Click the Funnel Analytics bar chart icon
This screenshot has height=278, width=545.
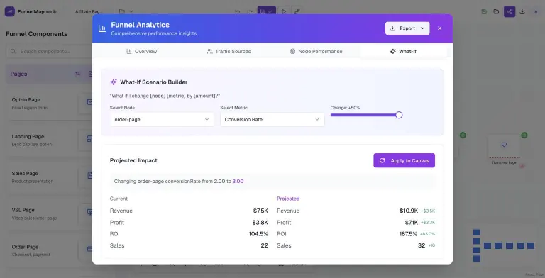pos(102,28)
